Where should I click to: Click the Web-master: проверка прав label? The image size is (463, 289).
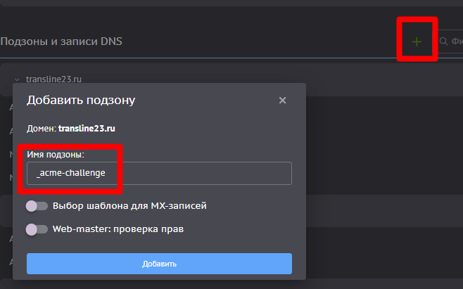point(118,229)
